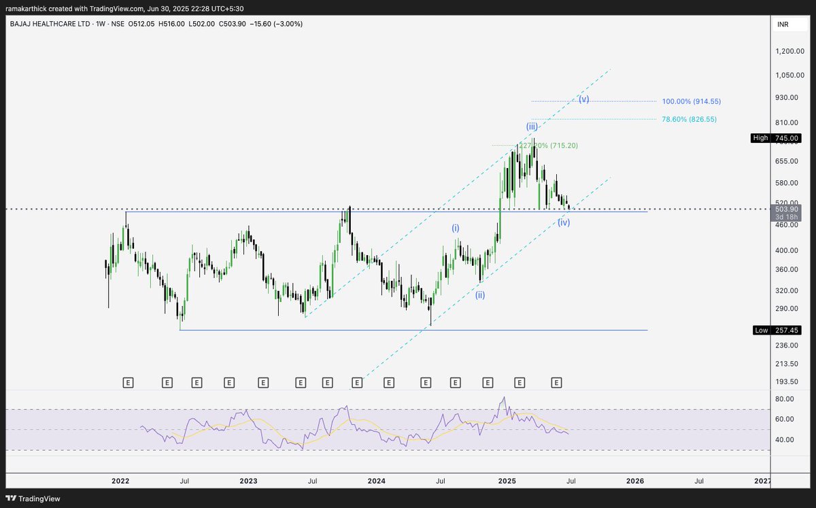Click the 1,200.00 price axis label

pyautogui.click(x=789, y=52)
